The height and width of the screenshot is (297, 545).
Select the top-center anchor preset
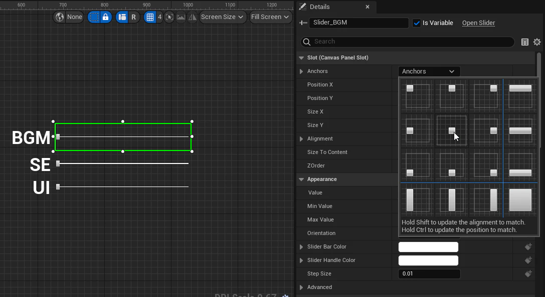452,96
